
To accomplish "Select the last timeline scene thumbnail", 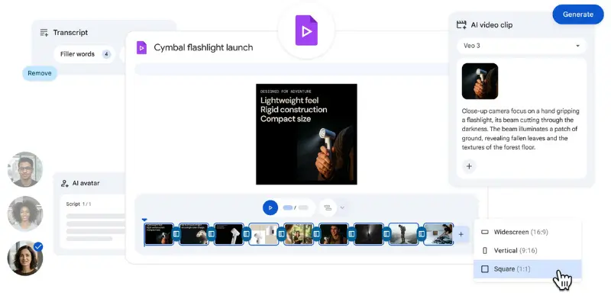I will pos(438,234).
